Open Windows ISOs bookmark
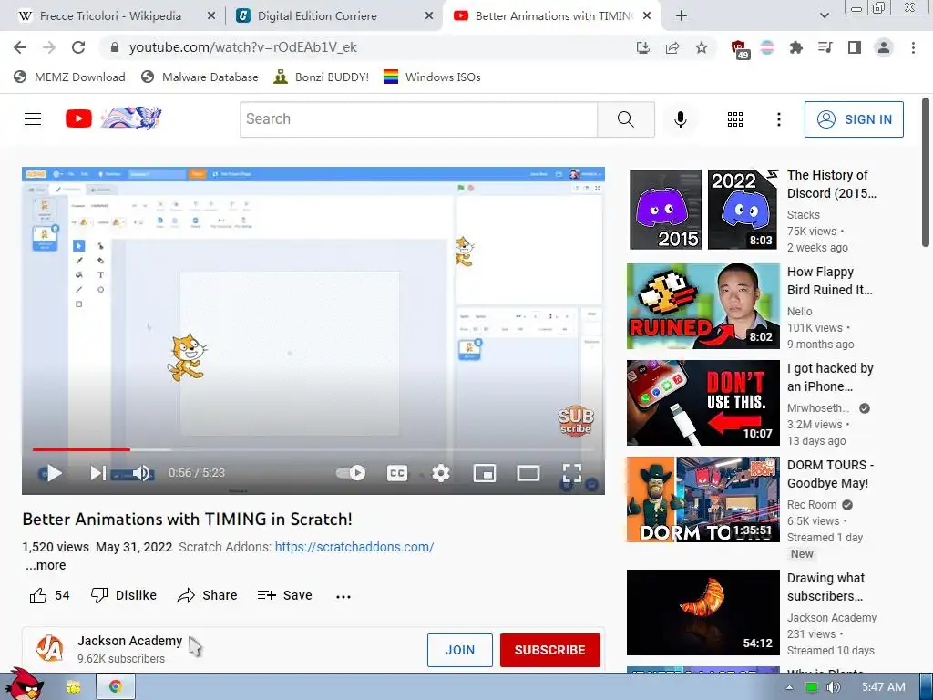The height and width of the screenshot is (700, 933). click(x=432, y=77)
